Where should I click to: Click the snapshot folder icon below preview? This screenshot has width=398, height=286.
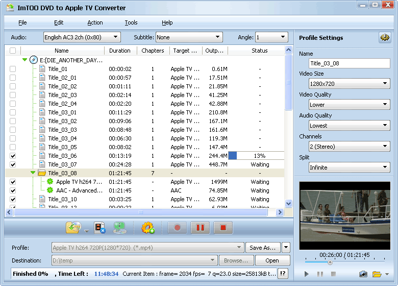[377, 274]
